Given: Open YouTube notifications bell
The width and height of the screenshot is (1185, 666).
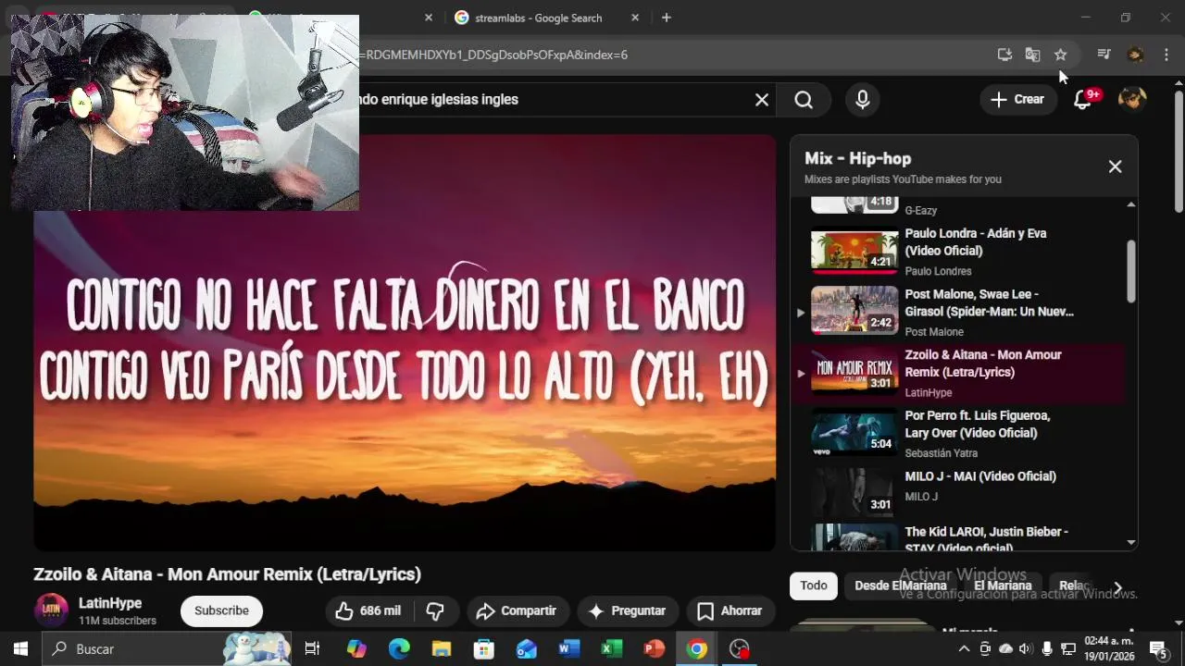Looking at the screenshot, I should tap(1083, 100).
